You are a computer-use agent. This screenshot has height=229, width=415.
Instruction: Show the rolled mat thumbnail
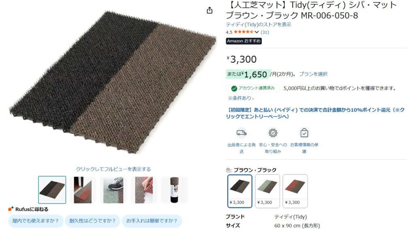coord(174,190)
